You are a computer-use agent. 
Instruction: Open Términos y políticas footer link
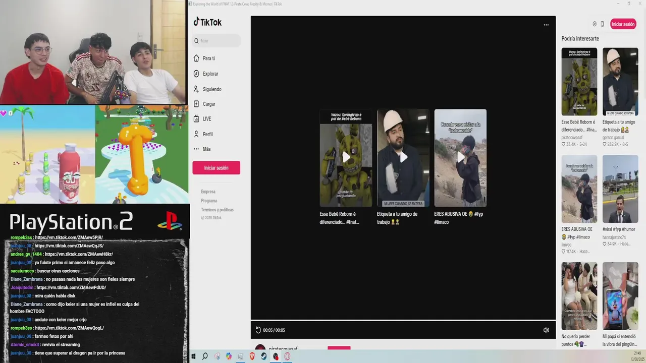click(217, 210)
